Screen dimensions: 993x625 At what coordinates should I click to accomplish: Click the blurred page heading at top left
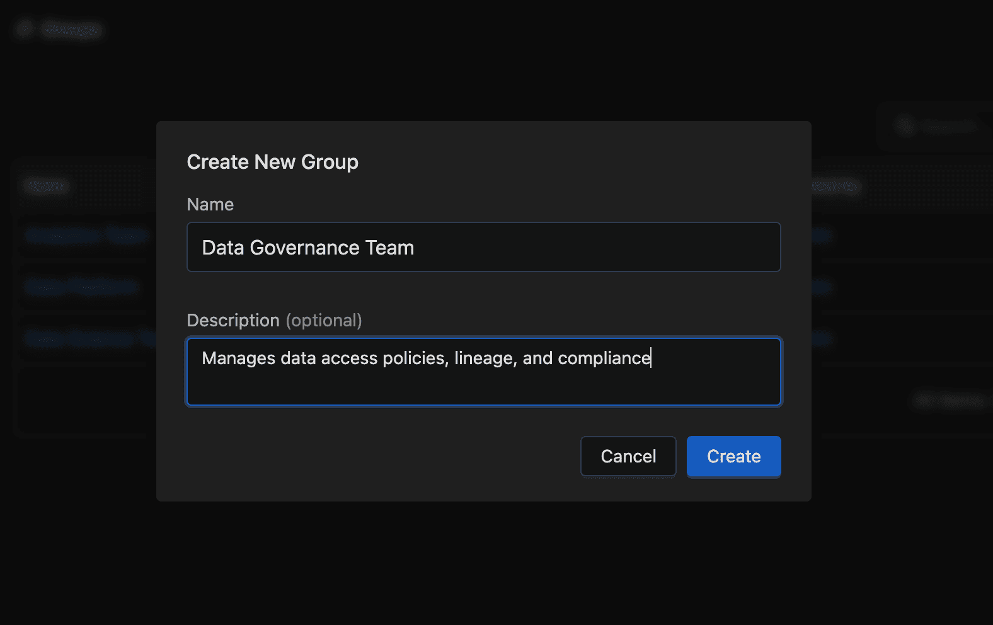72,30
